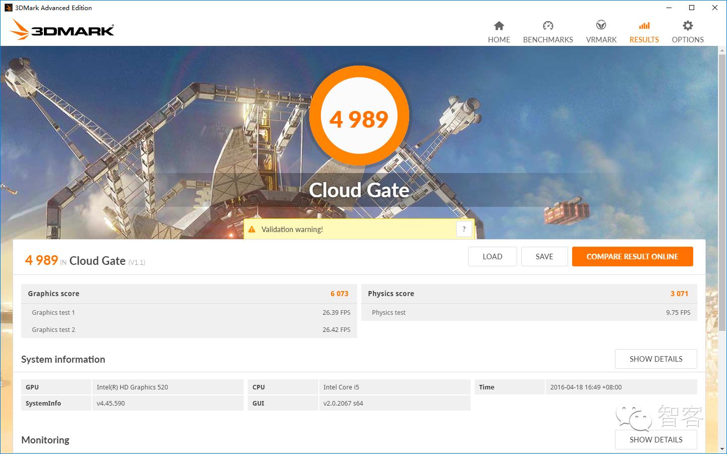Image resolution: width=727 pixels, height=454 pixels.
Task: Click the Validation warning triangle icon
Action: coord(252,230)
